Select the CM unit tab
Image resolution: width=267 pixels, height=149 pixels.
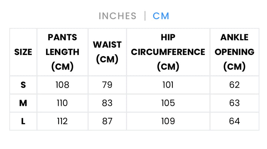(x=161, y=16)
